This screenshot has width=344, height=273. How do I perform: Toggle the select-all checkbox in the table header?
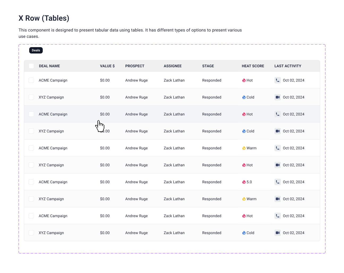pyautogui.click(x=31, y=66)
